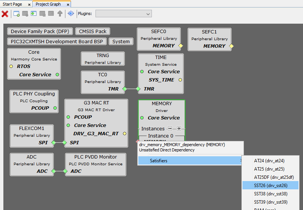Image resolution: width=303 pixels, height=210 pixels.
Task: Select the FLEXCOM1 node title
Action: [32, 128]
